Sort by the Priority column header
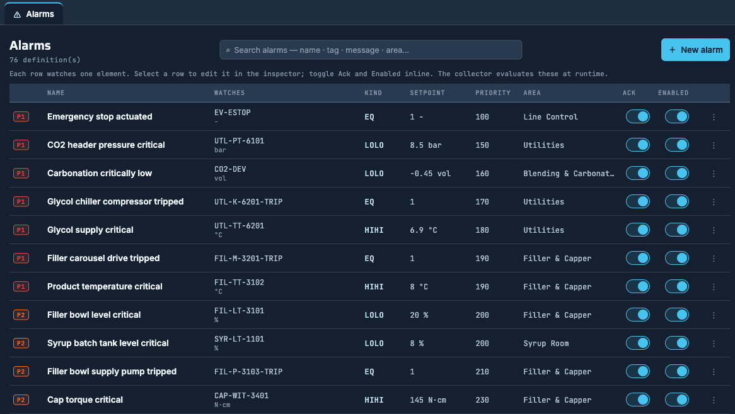This screenshot has width=735, height=414. click(493, 92)
